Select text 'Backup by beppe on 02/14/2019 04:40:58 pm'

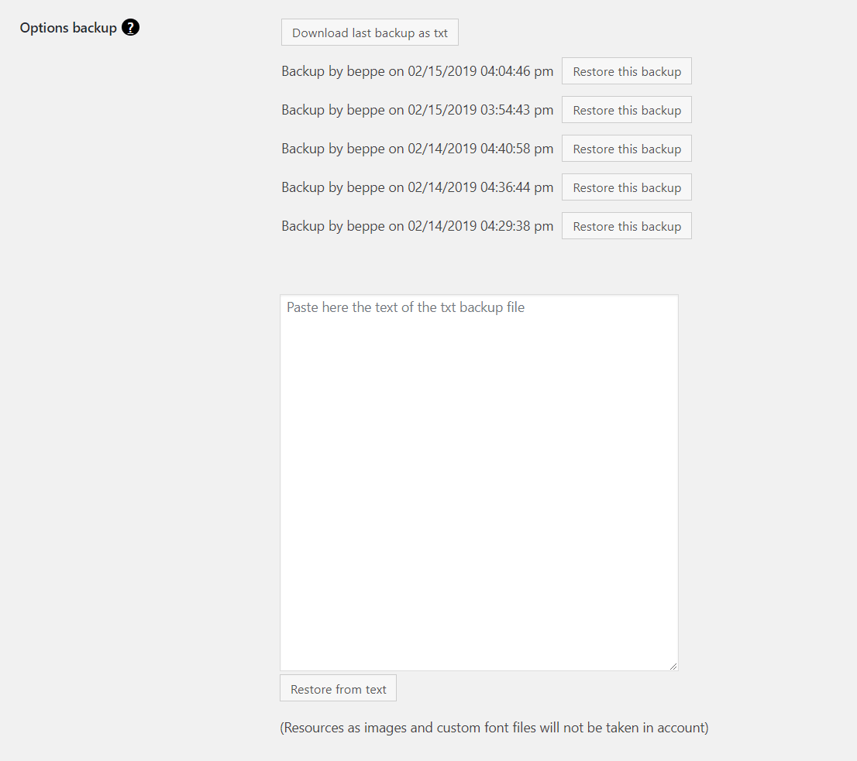417,149
